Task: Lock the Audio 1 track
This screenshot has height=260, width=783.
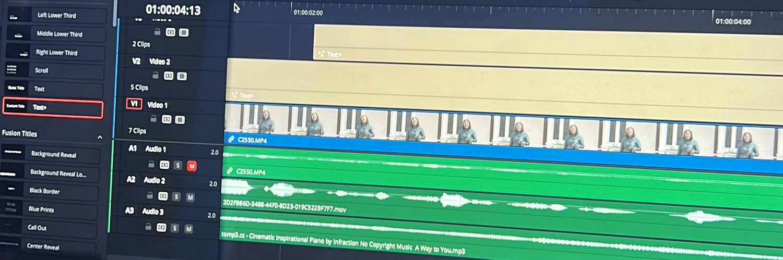Action: pos(151,165)
